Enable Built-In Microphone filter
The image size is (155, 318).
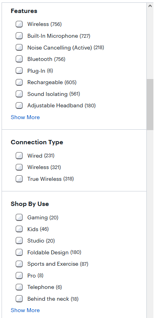19,36
